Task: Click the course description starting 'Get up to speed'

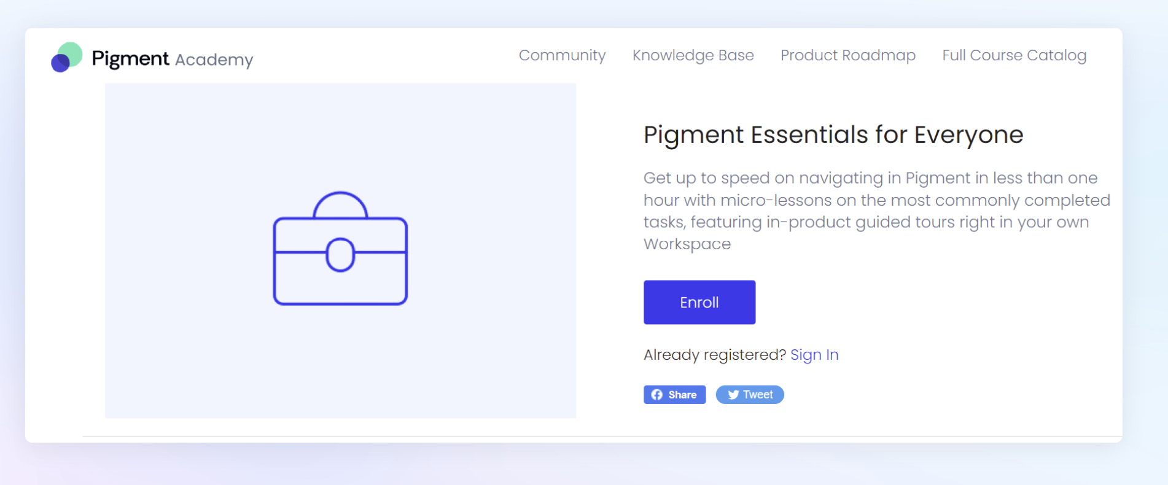Action: (876, 211)
